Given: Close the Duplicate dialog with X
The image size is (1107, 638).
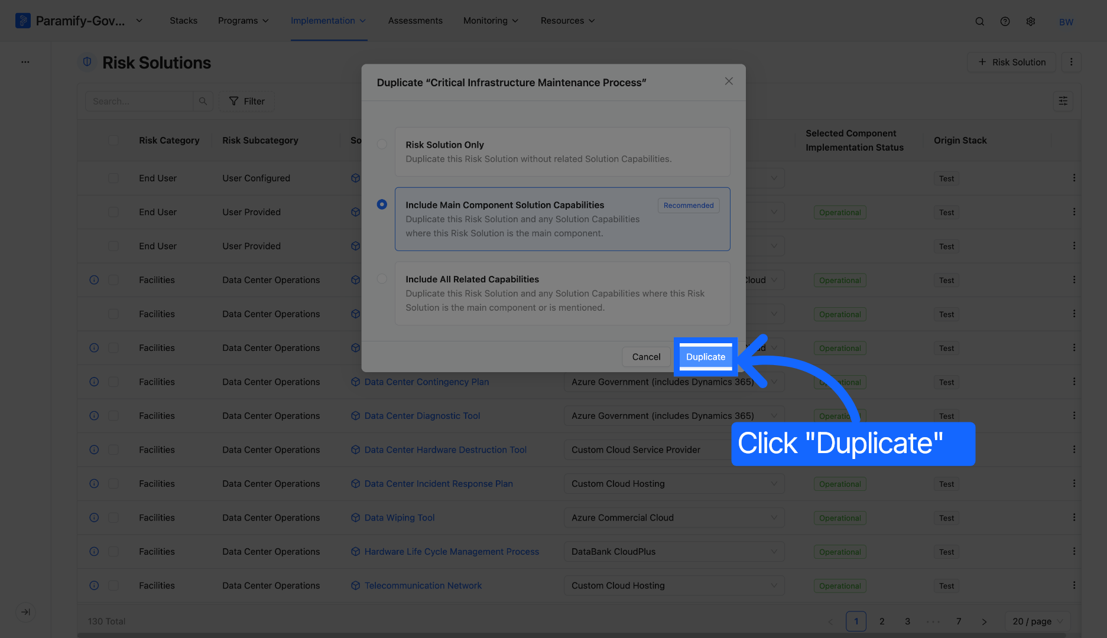Looking at the screenshot, I should (x=729, y=82).
